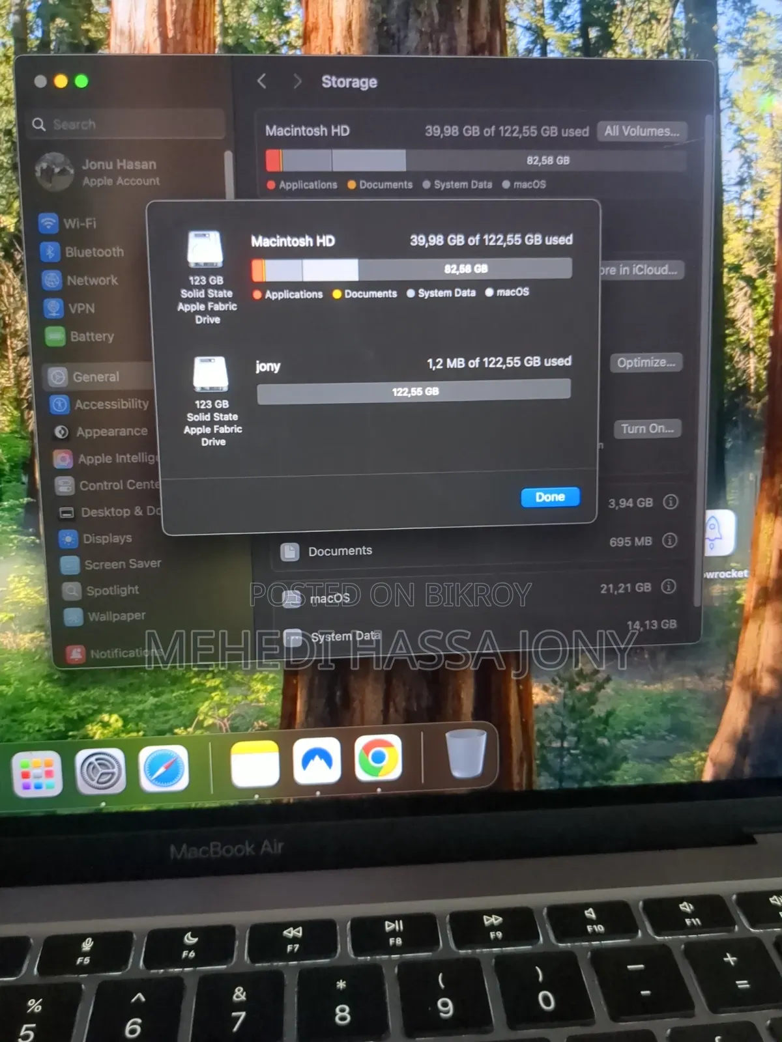Open Trash from the Dock

466,753
